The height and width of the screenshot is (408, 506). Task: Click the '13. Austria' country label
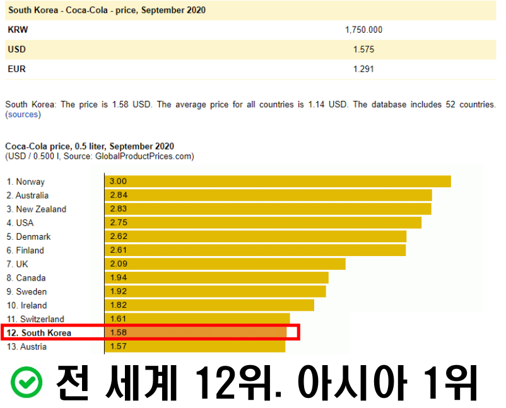click(x=26, y=347)
